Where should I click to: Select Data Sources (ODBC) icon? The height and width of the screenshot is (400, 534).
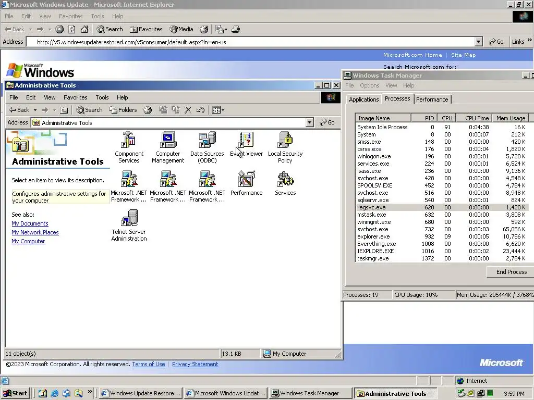pos(207,140)
